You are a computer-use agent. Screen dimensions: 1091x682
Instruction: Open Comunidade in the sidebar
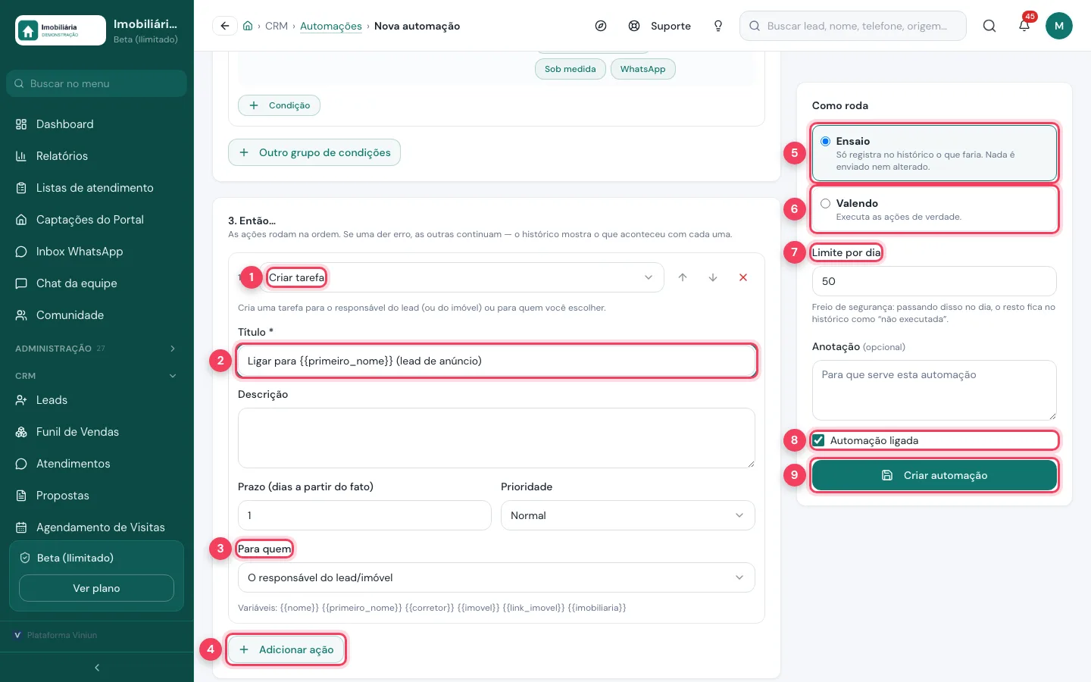tap(96, 315)
